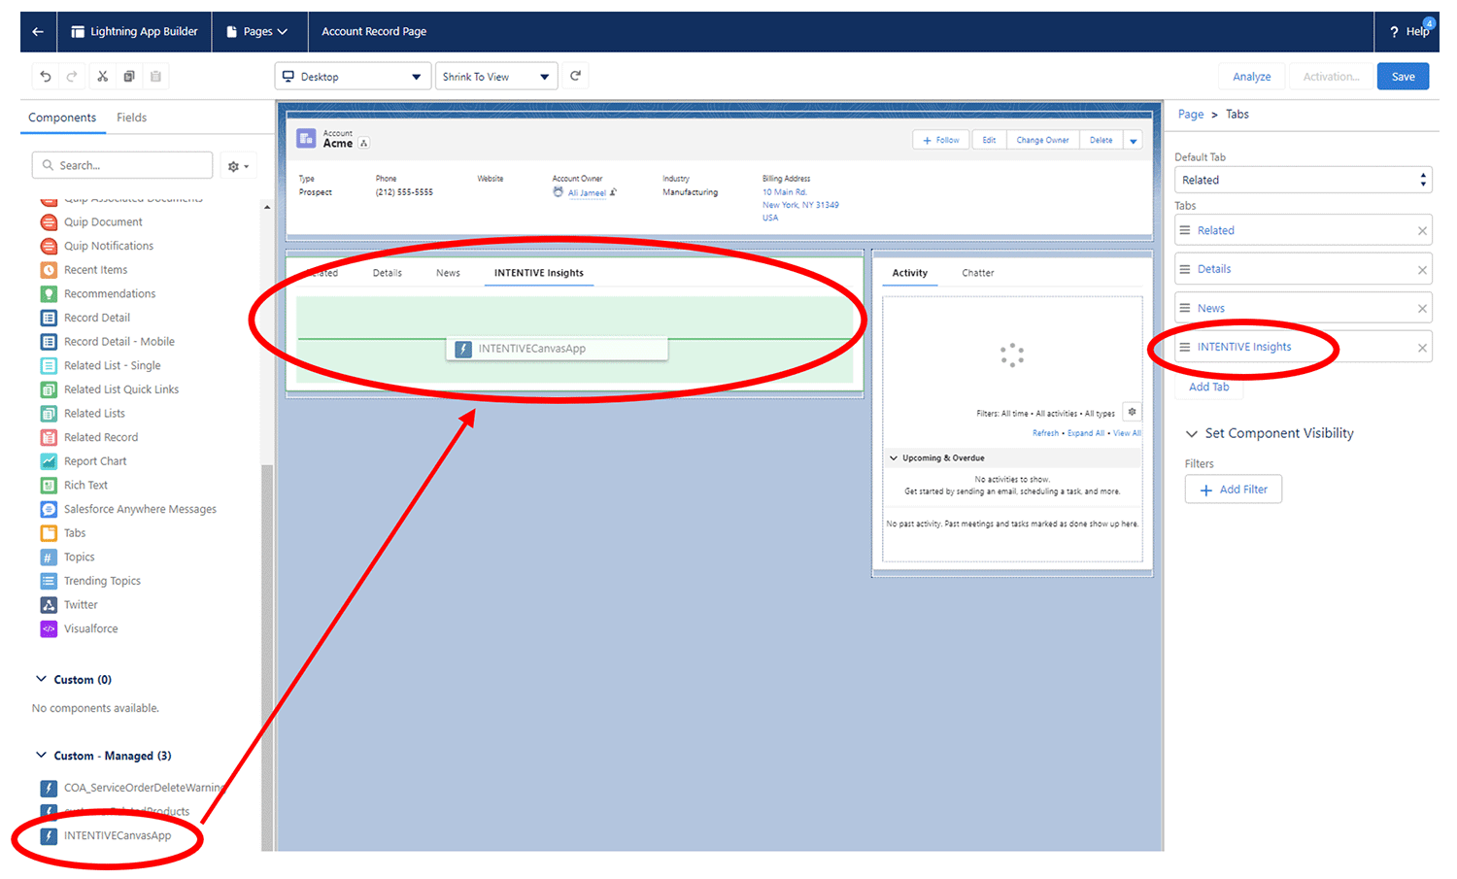1457x879 pixels.
Task: Remove the Details tab with X
Action: pos(1422,270)
